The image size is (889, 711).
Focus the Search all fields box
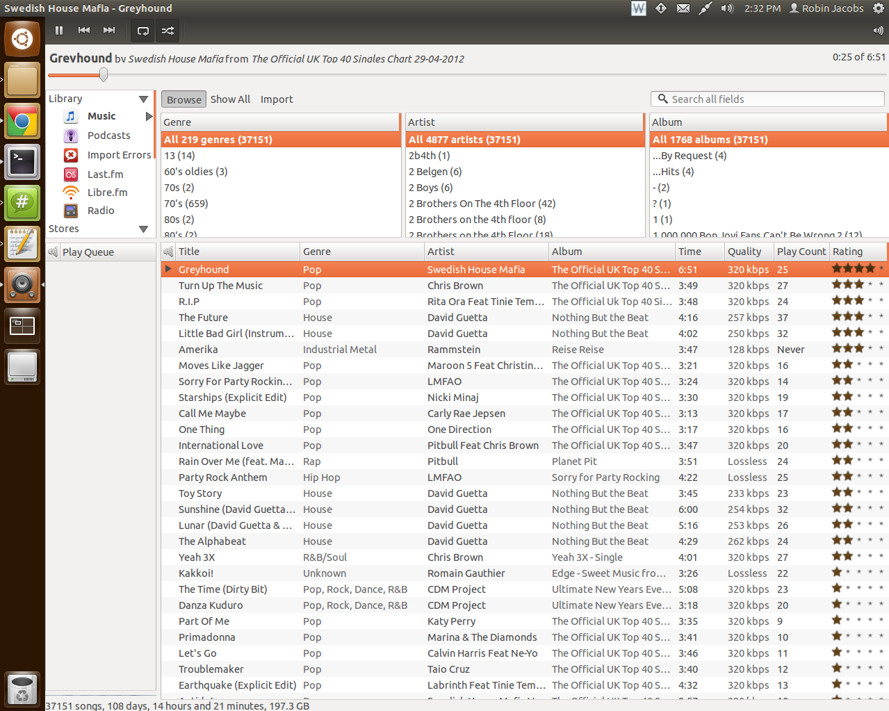[x=767, y=99]
